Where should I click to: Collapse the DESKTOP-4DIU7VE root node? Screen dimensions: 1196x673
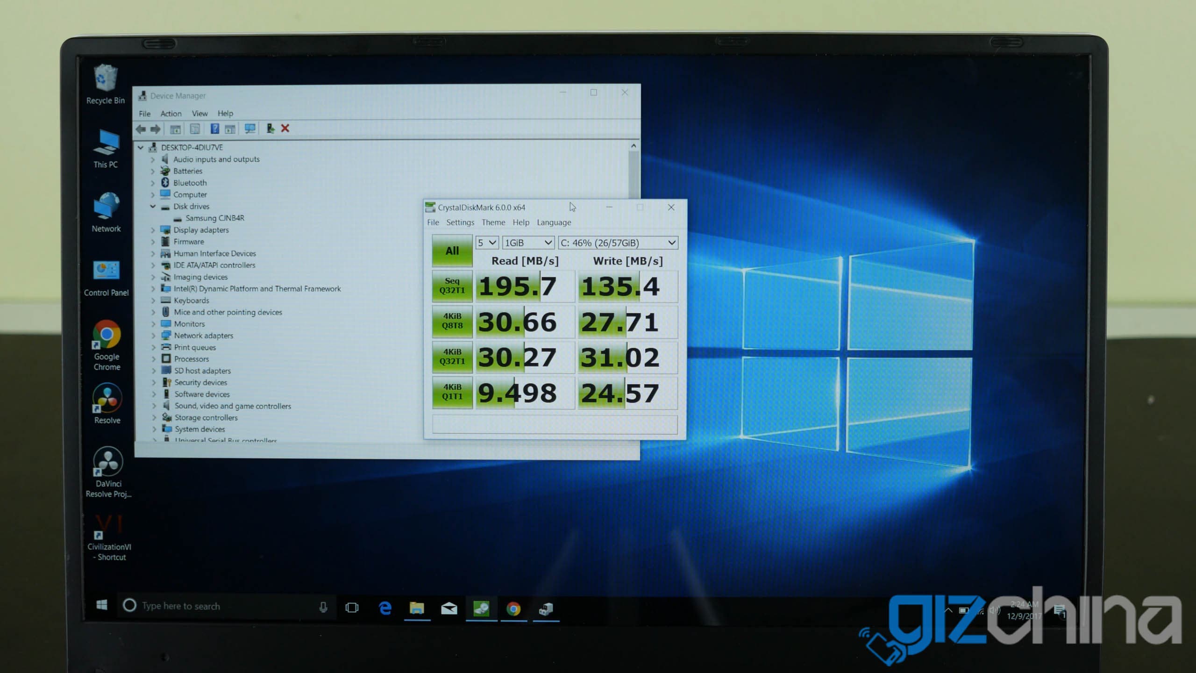tap(140, 147)
